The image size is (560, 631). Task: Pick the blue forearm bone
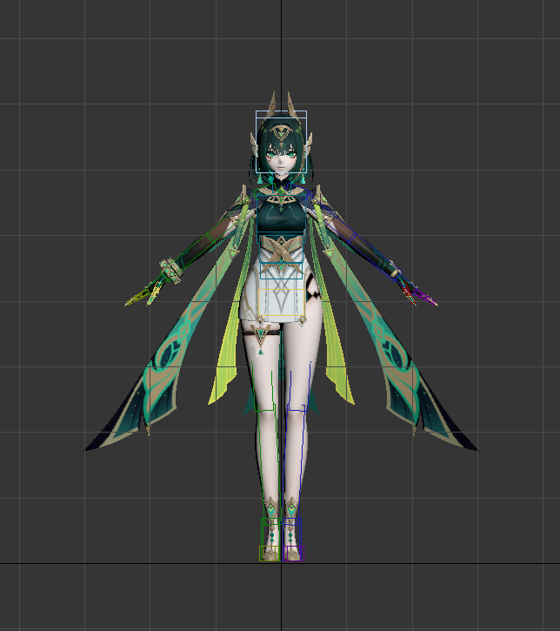coord(374,258)
